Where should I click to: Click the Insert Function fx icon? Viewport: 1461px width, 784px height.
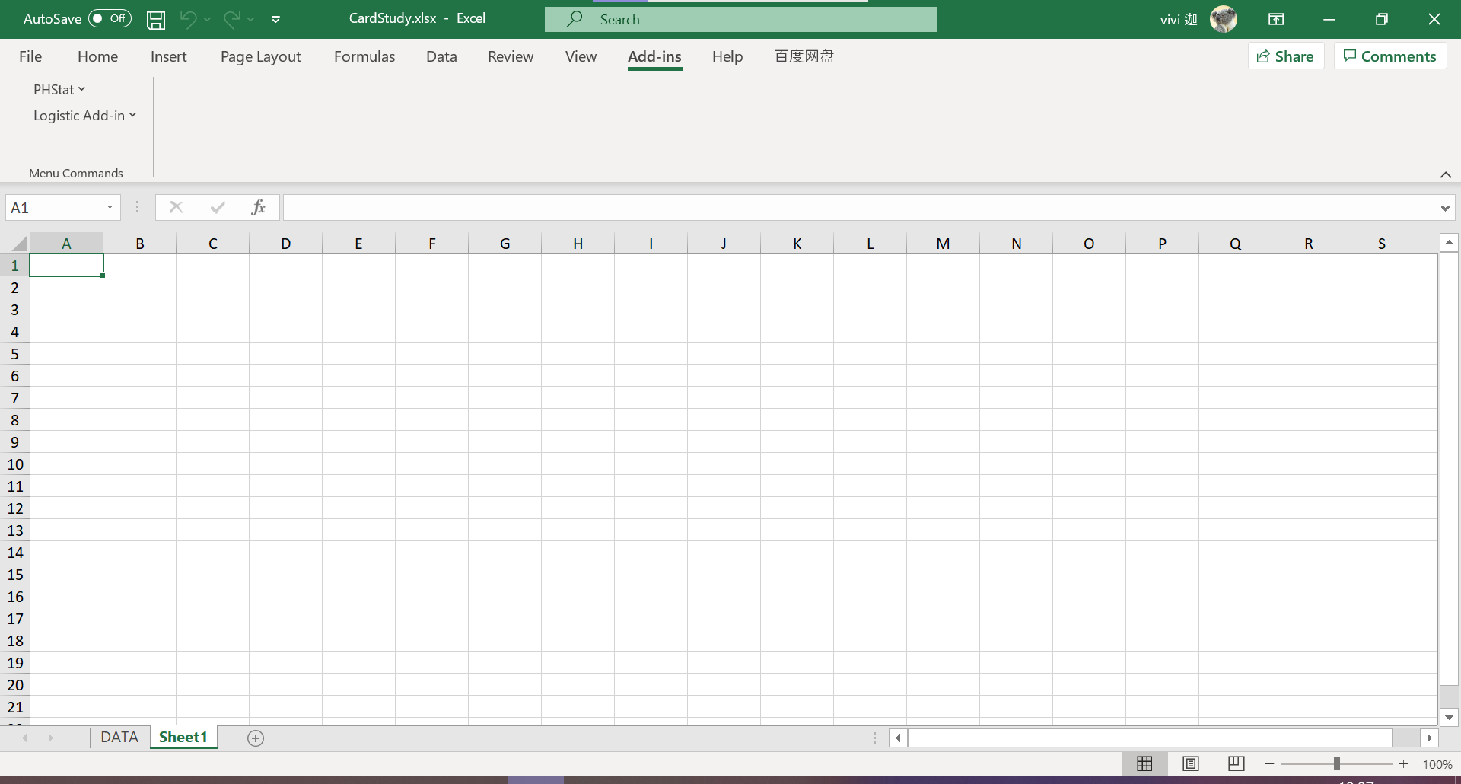258,207
